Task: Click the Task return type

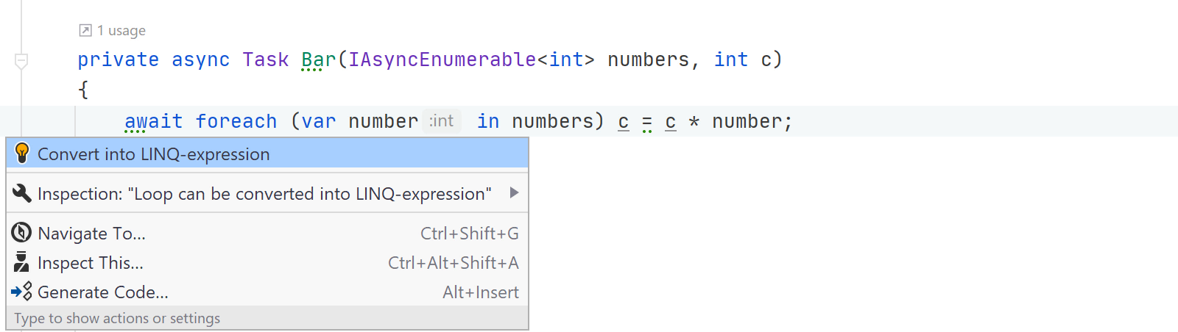Action: point(266,59)
